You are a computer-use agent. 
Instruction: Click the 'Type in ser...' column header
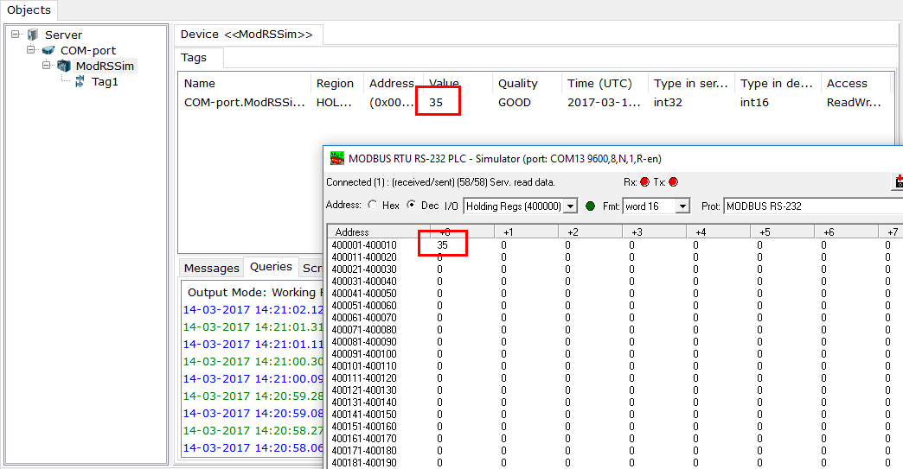[690, 83]
